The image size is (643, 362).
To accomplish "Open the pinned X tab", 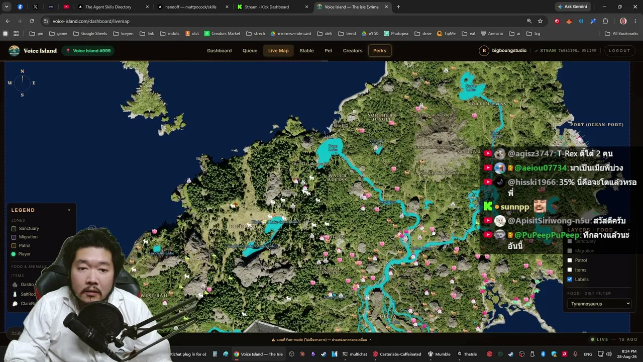I will pyautogui.click(x=35, y=7).
